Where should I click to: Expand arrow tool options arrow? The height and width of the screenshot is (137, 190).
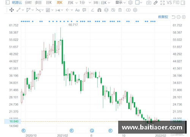(72, 10)
